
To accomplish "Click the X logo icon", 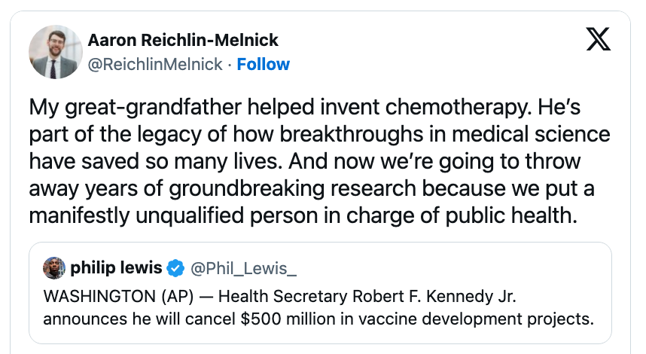I will [x=598, y=40].
